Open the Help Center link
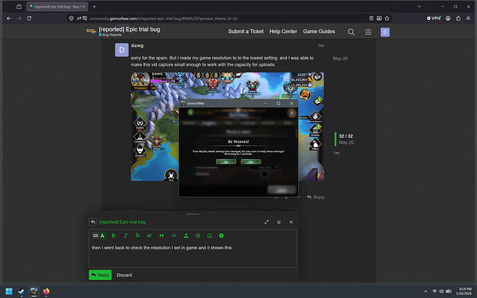 283,31
